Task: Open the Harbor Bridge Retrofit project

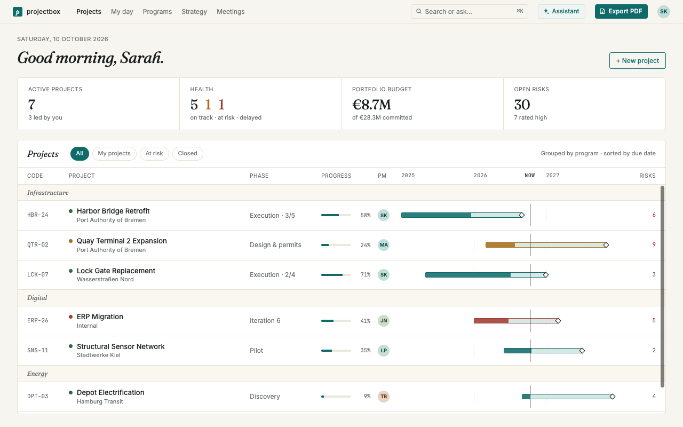Action: (x=113, y=211)
